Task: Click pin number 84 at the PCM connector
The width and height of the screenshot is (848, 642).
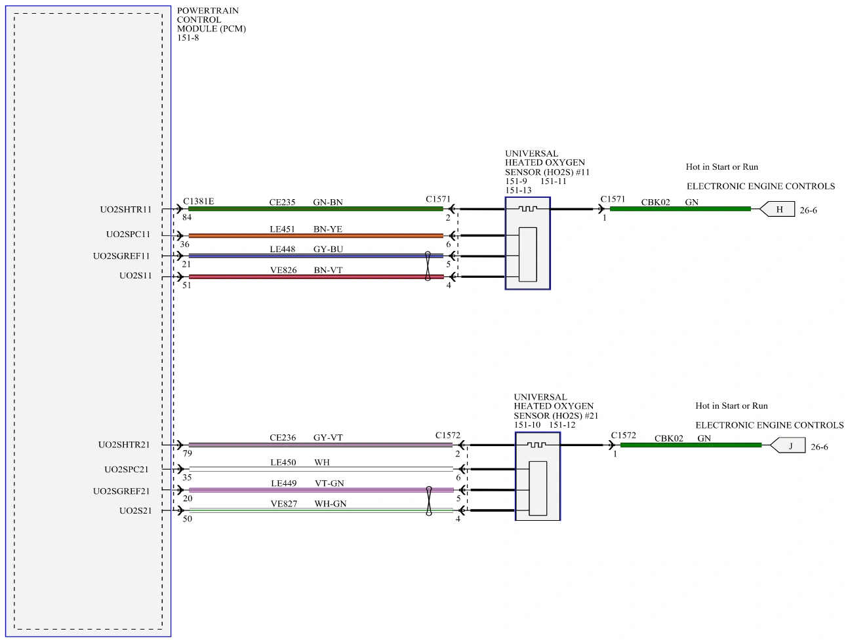Action: pos(187,217)
